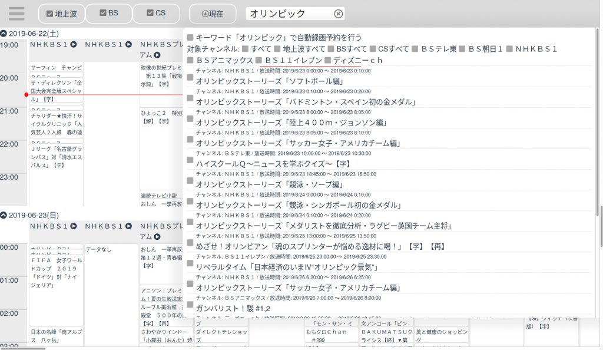Click first ＮＨＫＢＳ１ channel arrow icon on 06-22
Screen dimensions: 603x350
74,45
